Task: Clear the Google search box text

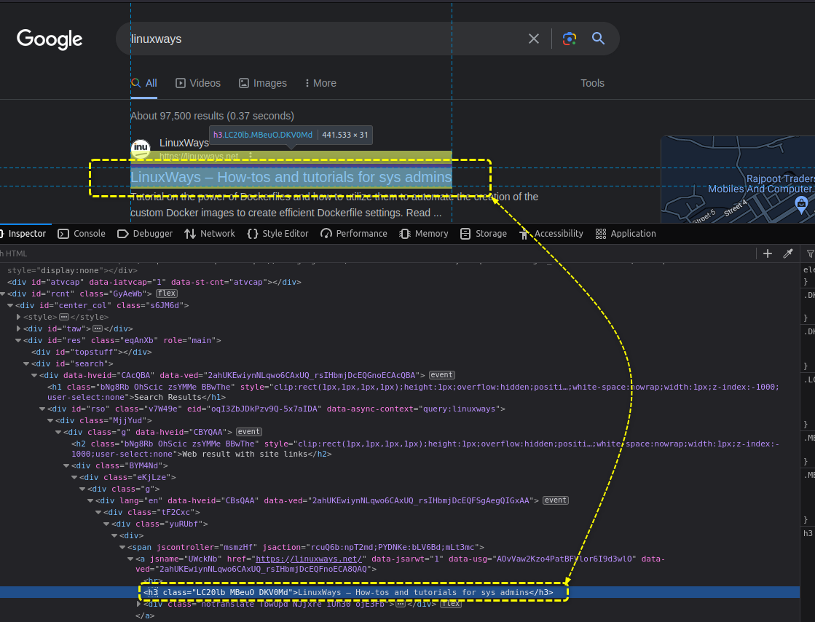Action: click(533, 39)
